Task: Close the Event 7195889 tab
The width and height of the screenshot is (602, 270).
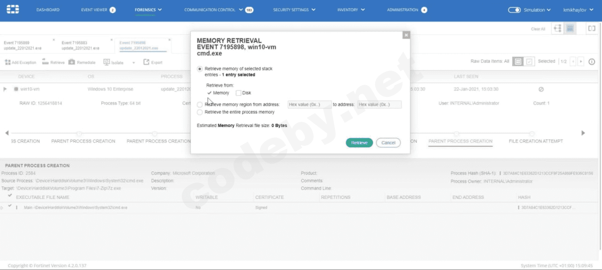Action: pyautogui.click(x=54, y=40)
